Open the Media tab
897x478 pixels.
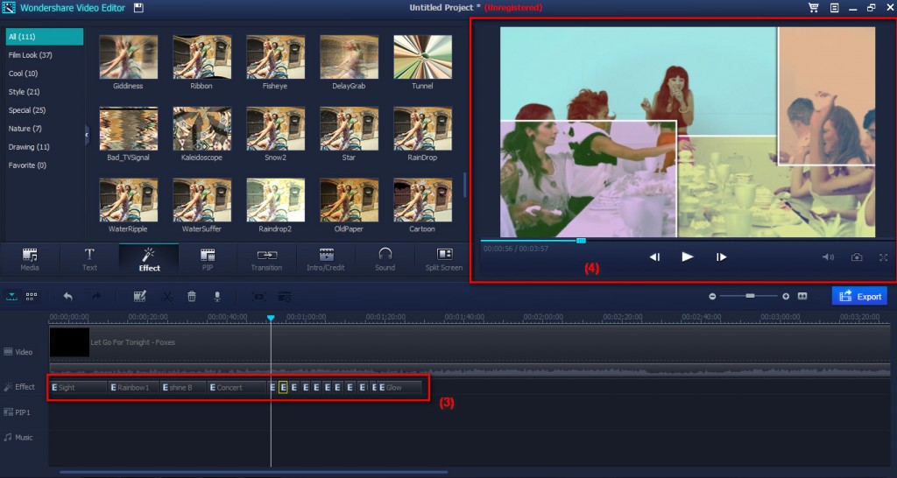(30, 260)
